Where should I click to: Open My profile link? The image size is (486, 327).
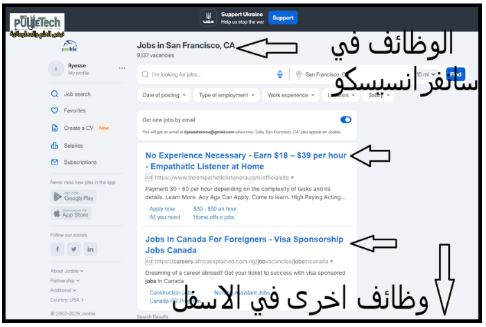(x=78, y=73)
